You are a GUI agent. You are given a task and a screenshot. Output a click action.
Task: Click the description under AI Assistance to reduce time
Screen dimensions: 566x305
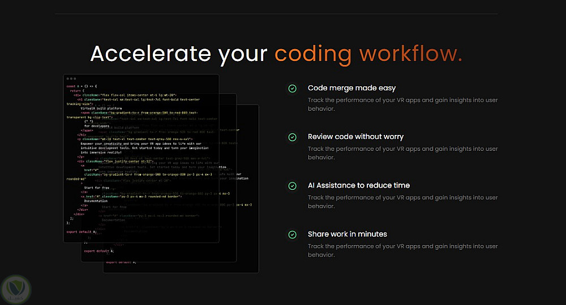coord(403,202)
